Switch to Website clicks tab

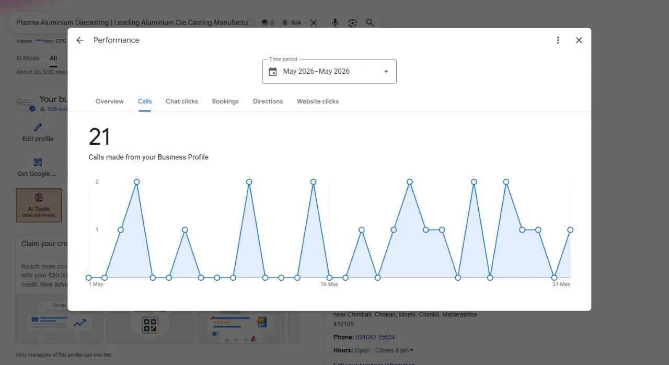318,101
